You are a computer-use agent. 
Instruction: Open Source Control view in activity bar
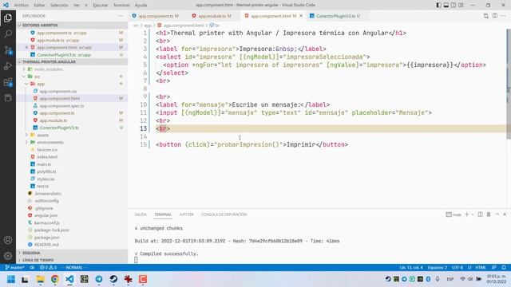pyautogui.click(x=8, y=50)
